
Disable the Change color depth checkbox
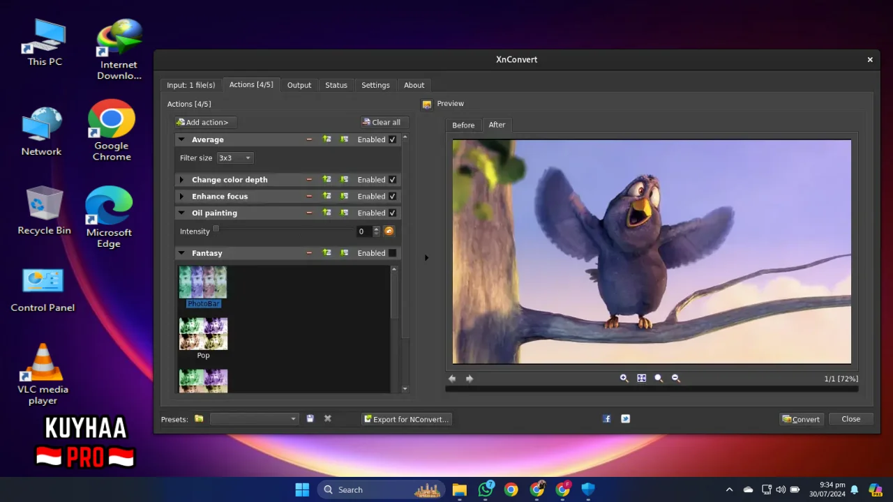pos(392,179)
